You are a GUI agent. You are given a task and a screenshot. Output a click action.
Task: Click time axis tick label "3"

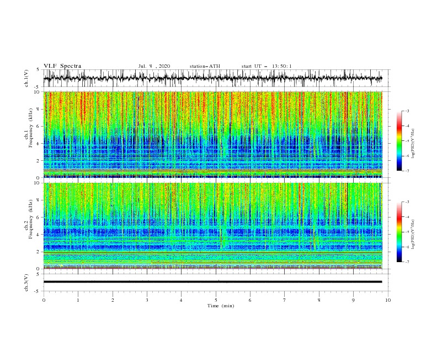pos(147,300)
